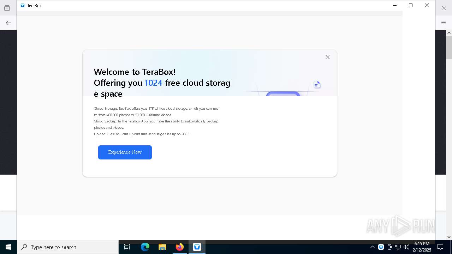Open network settings from the tray
The image size is (452, 254).
[398, 247]
